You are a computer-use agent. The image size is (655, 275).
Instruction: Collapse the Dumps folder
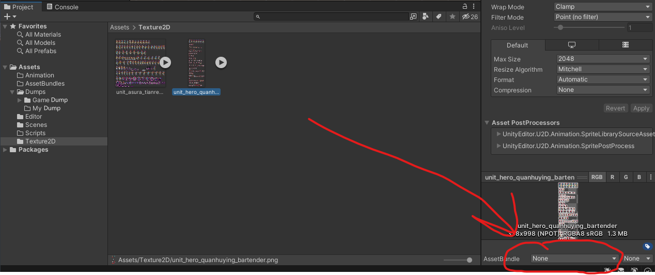pos(12,92)
